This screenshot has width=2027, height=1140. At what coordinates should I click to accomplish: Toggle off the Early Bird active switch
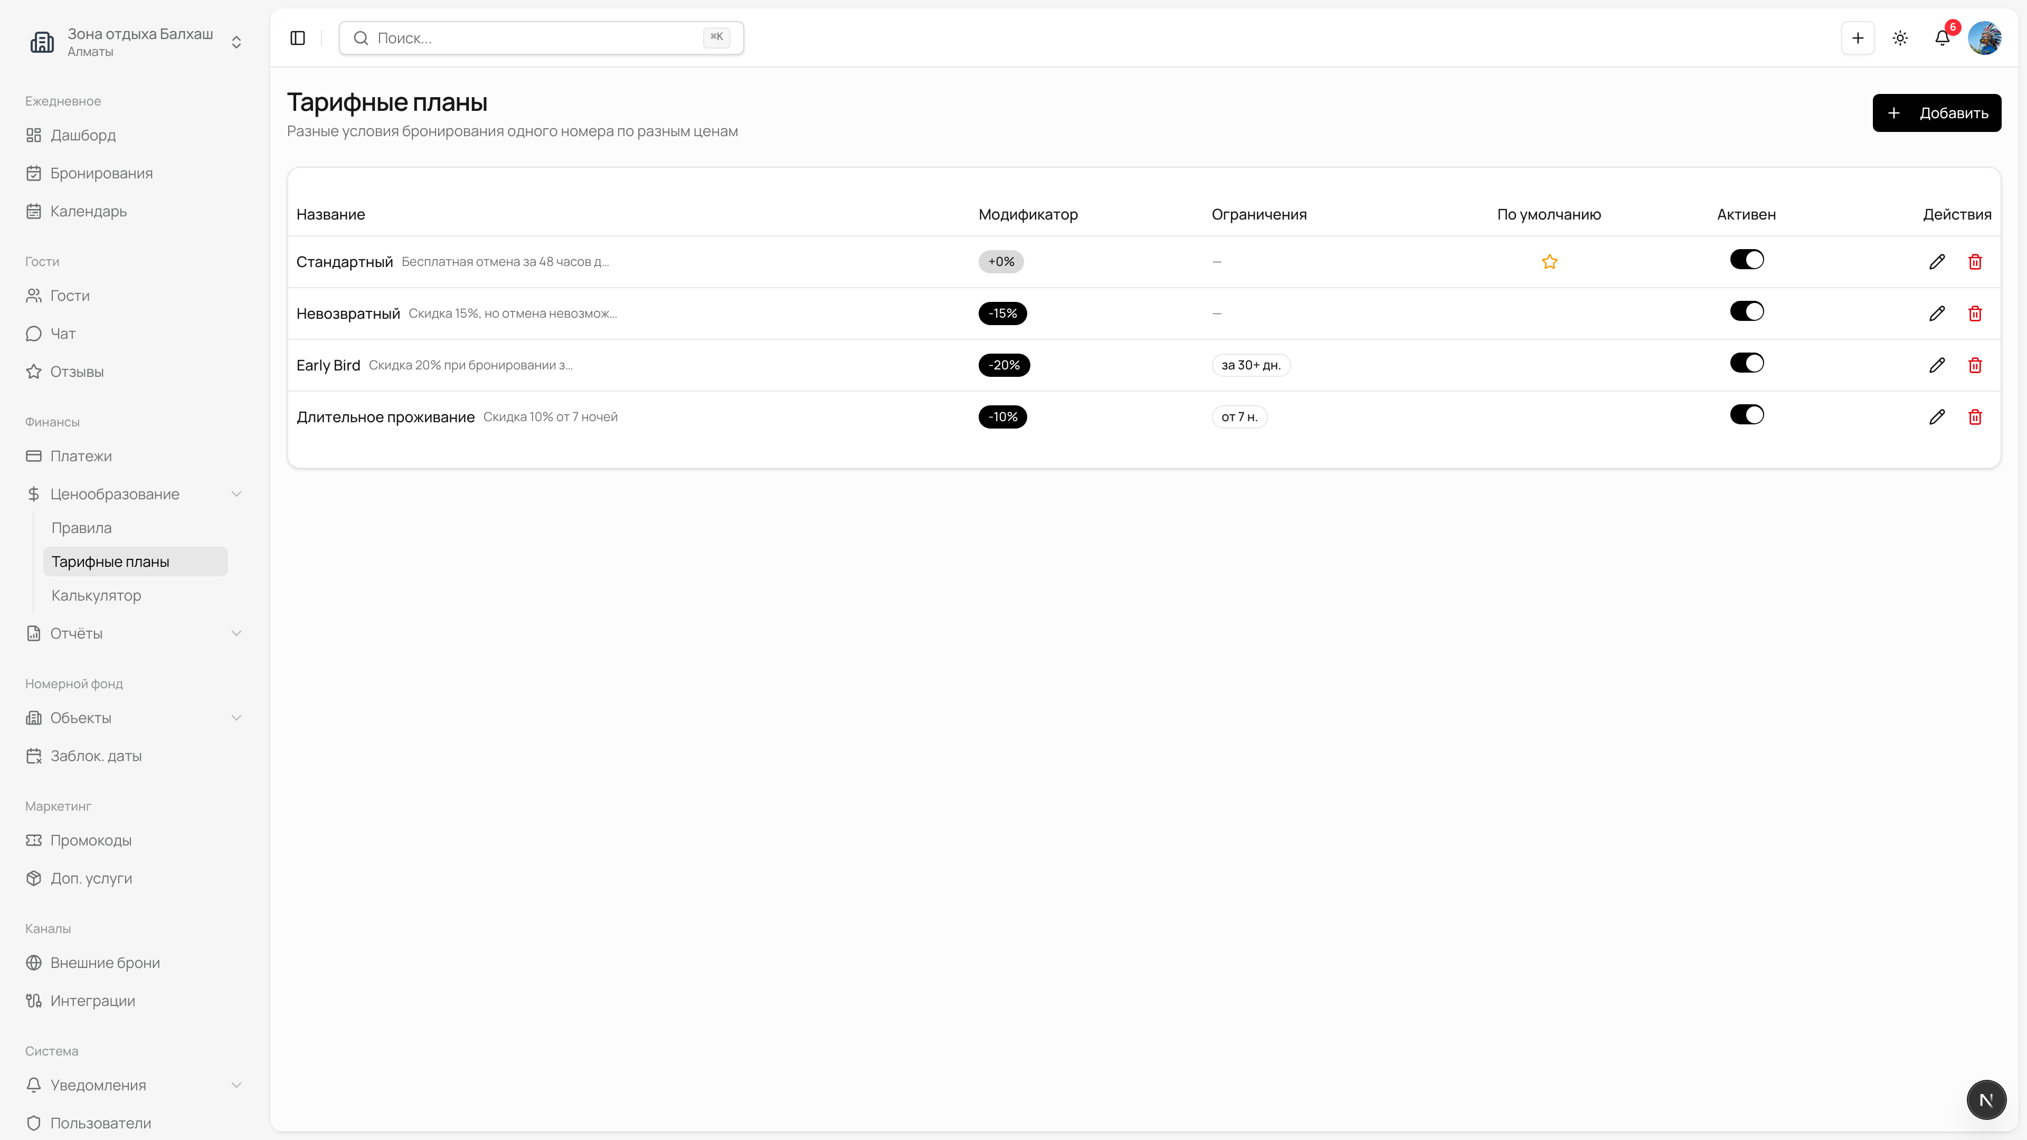[x=1747, y=363]
